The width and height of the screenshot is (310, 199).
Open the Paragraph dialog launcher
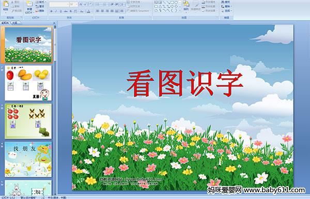click(x=151, y=17)
